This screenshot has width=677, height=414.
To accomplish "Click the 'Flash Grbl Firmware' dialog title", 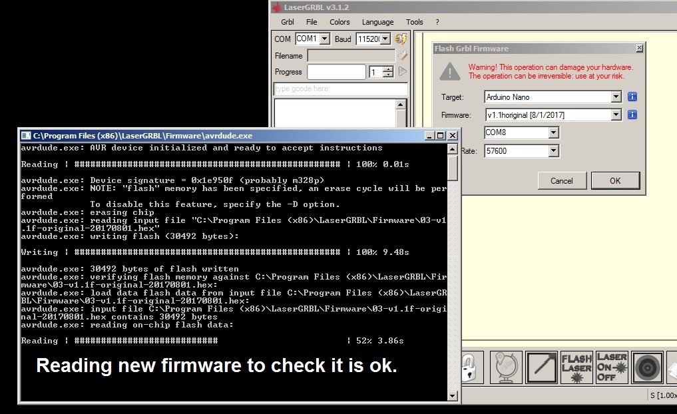I will coord(471,49).
